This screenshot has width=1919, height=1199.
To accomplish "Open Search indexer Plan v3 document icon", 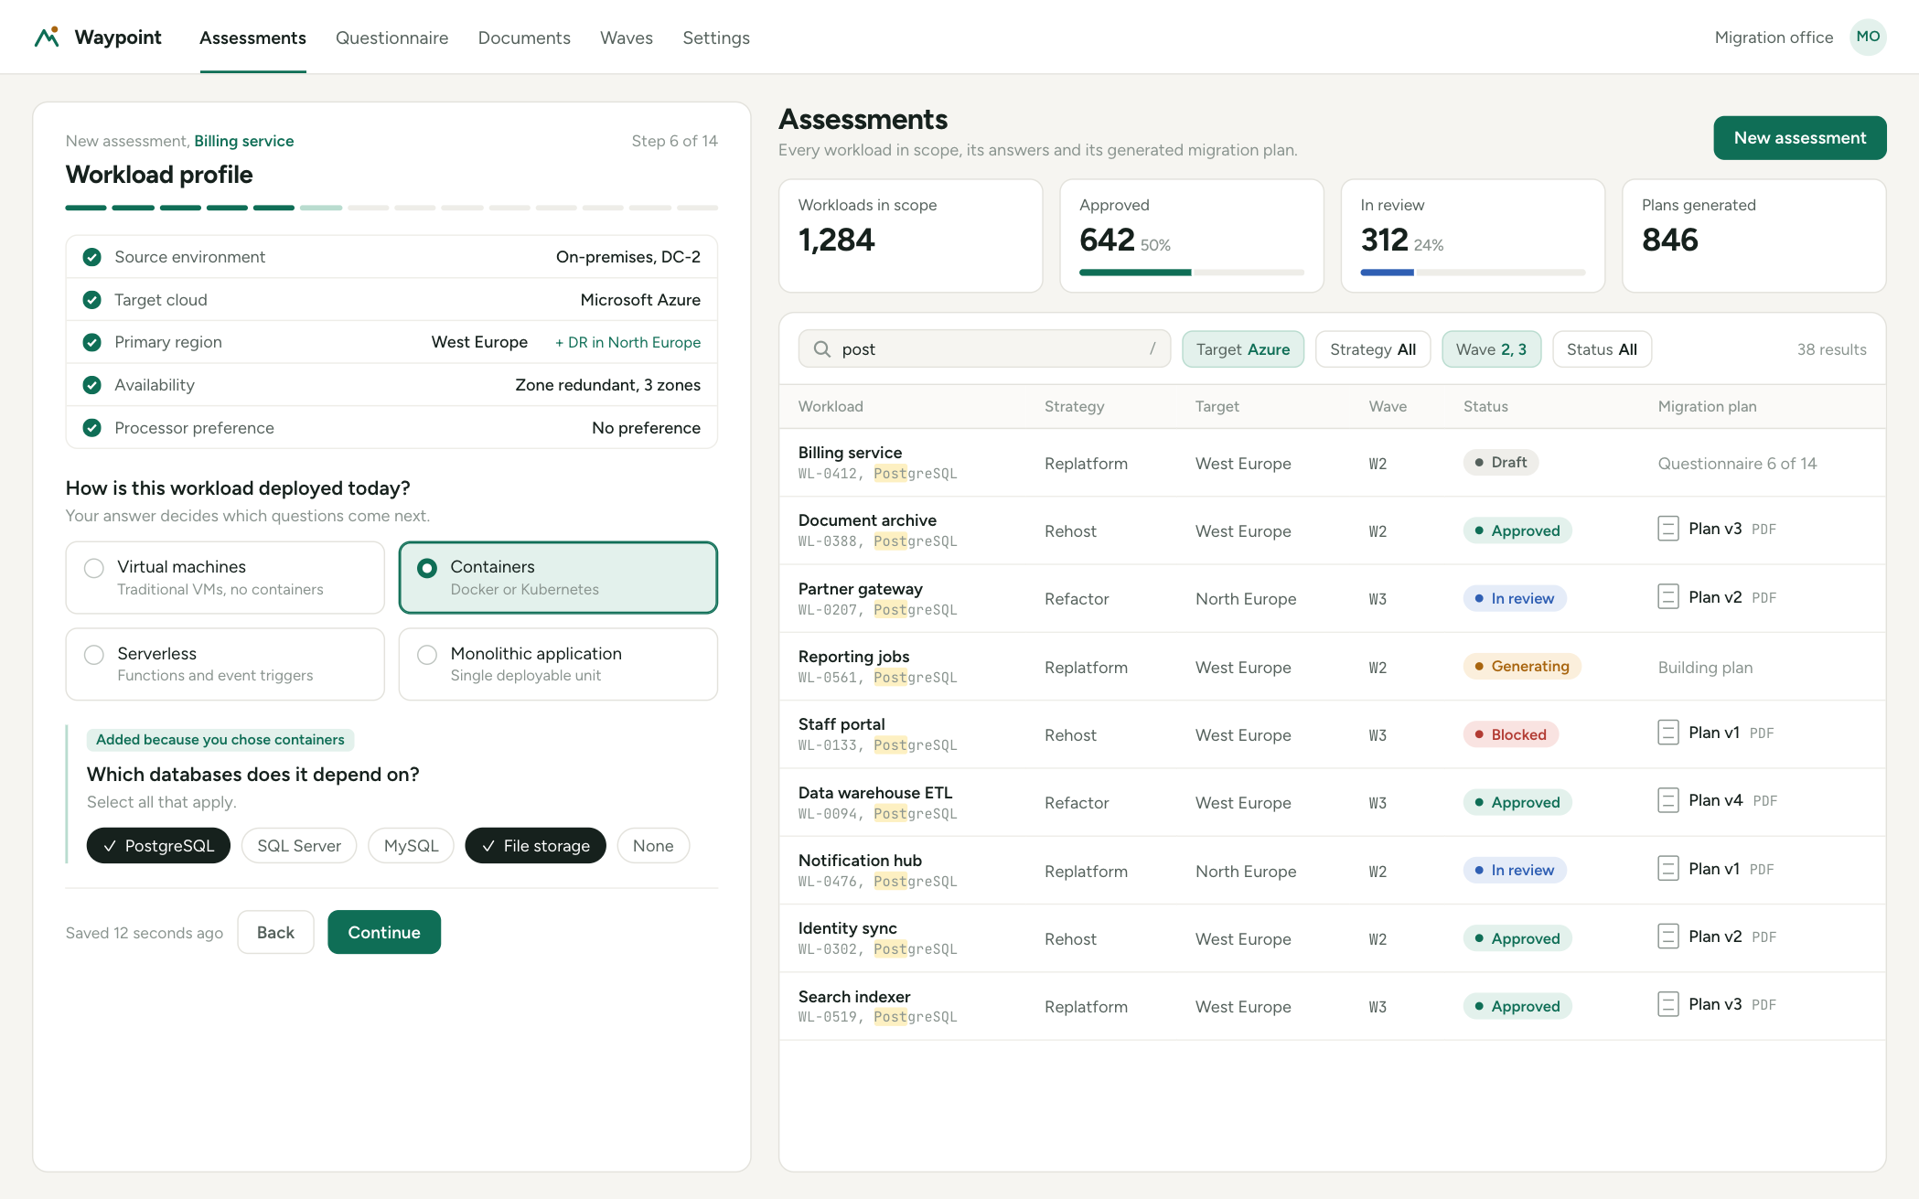I will (1667, 1004).
